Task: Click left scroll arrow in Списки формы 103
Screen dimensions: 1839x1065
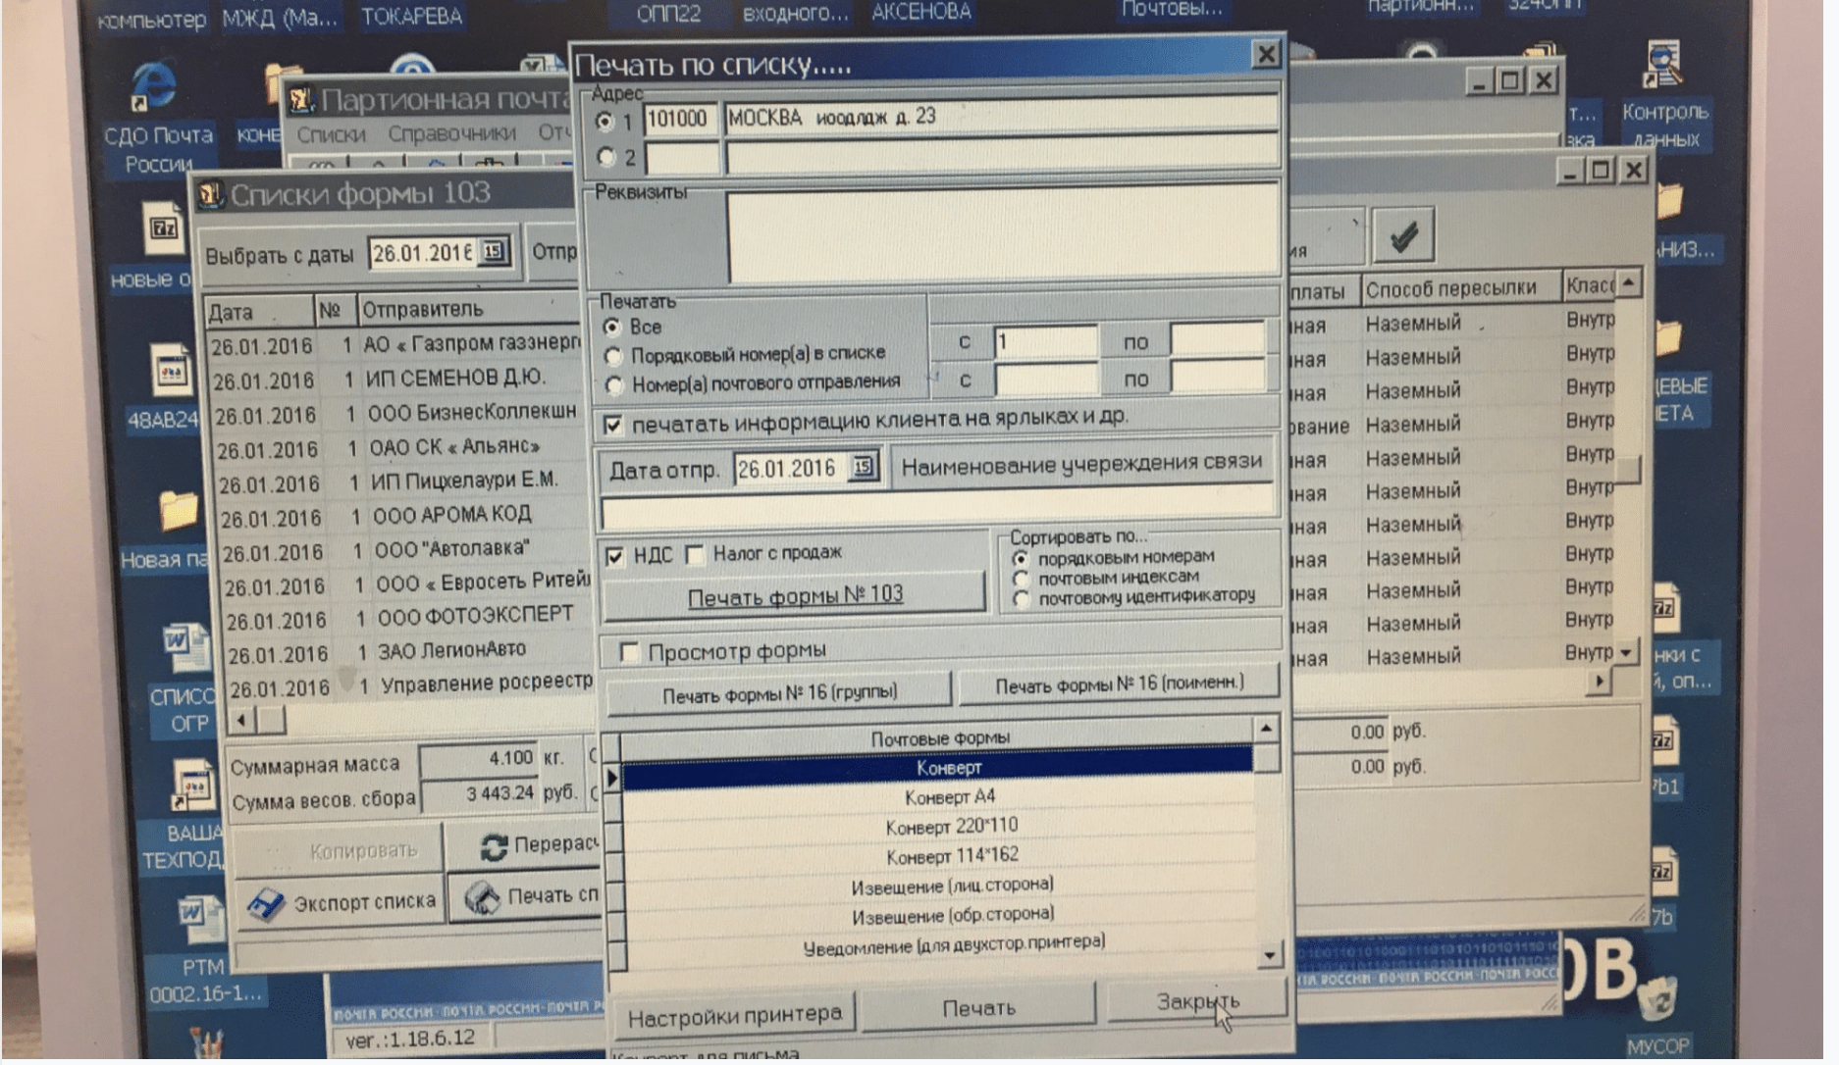Action: 241,720
